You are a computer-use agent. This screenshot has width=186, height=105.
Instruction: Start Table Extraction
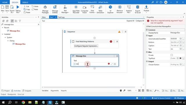100,9
